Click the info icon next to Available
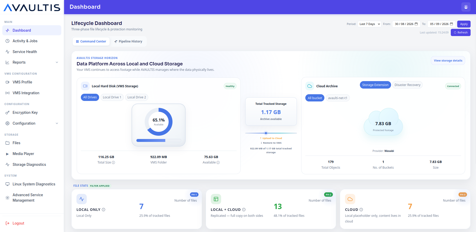The image size is (476, 232). point(218,162)
